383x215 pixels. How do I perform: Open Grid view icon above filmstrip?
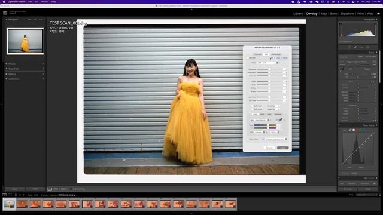click(16, 195)
